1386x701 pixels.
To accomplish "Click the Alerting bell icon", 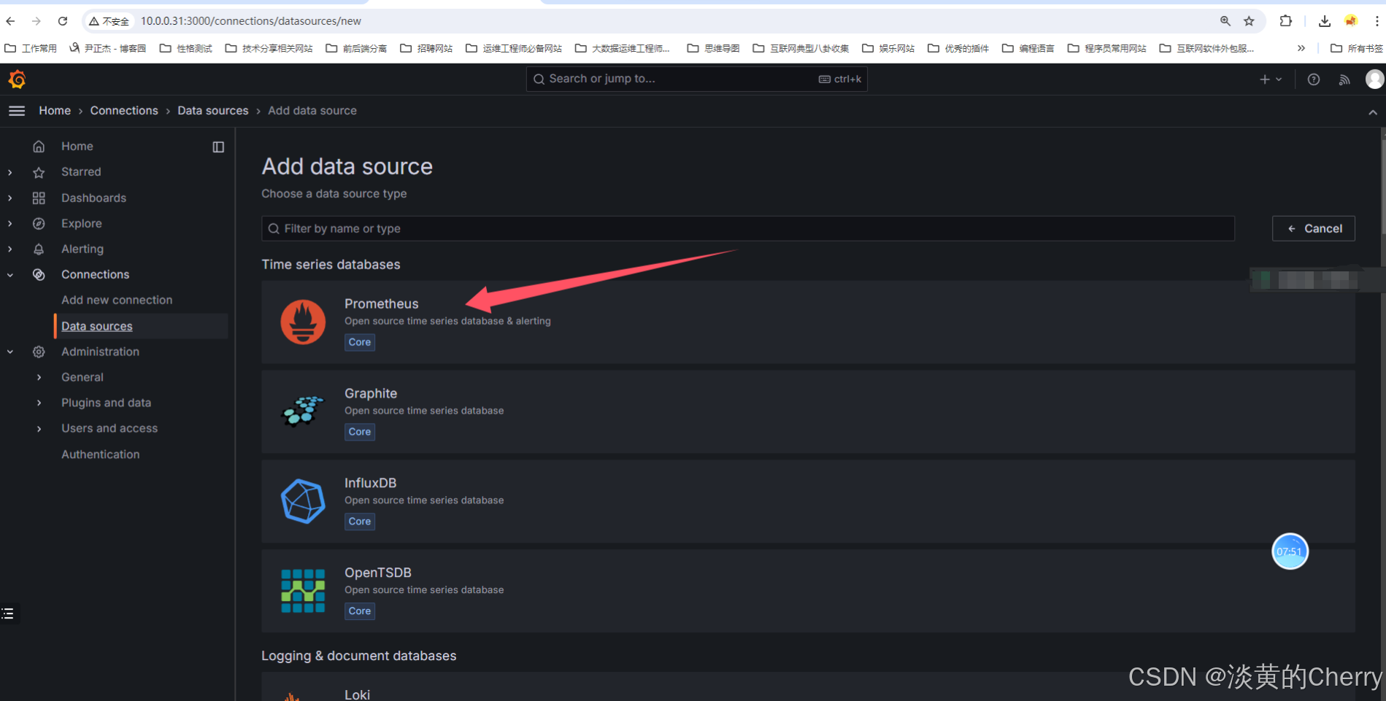I will (x=39, y=249).
